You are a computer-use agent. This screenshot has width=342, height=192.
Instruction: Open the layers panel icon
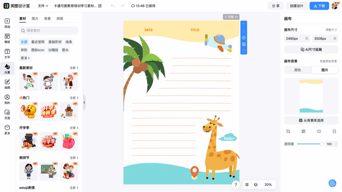pos(256,185)
